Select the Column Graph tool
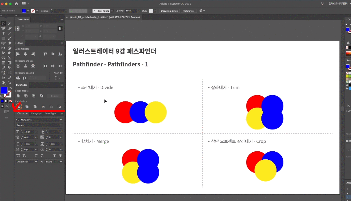Image resolution: width=351 pixels, height=201 pixels. [x=10, y=73]
